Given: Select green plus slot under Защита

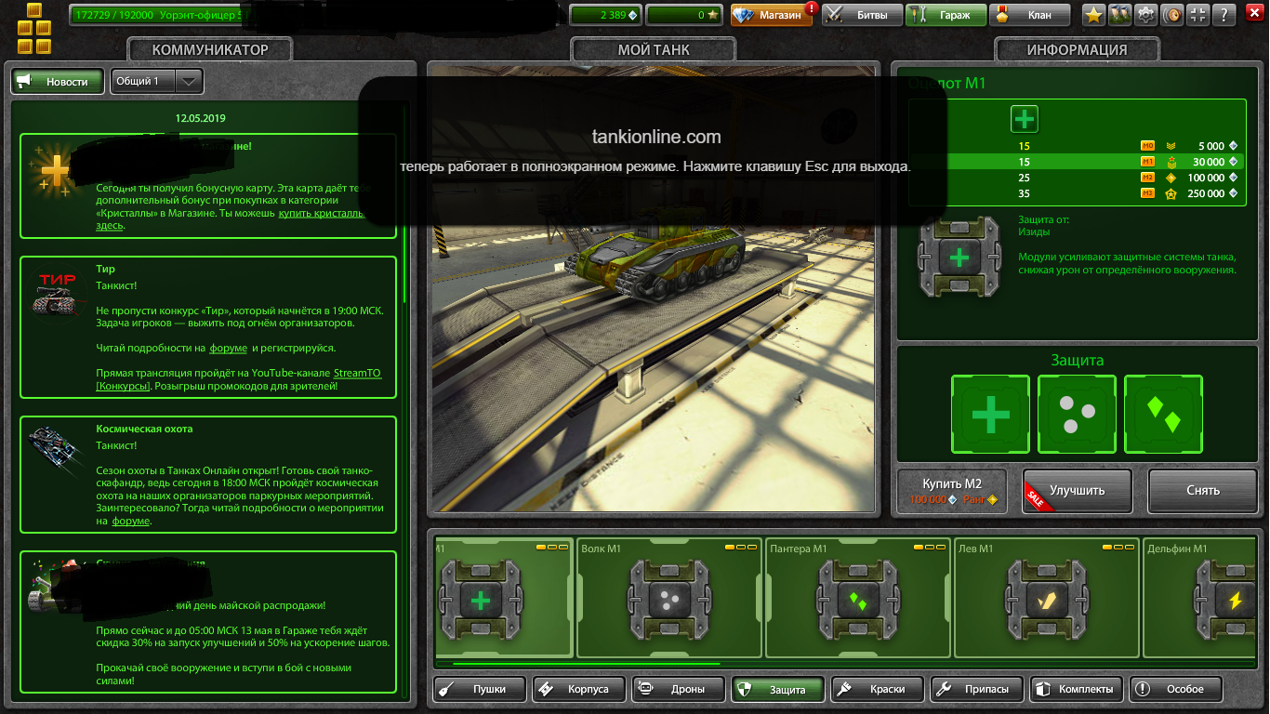Looking at the screenshot, I should pos(990,415).
